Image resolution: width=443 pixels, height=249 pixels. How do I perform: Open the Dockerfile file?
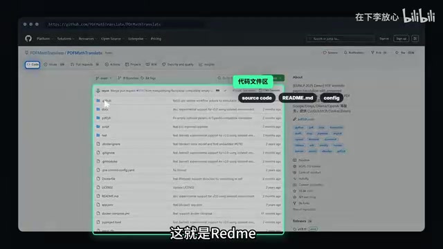click(x=109, y=179)
